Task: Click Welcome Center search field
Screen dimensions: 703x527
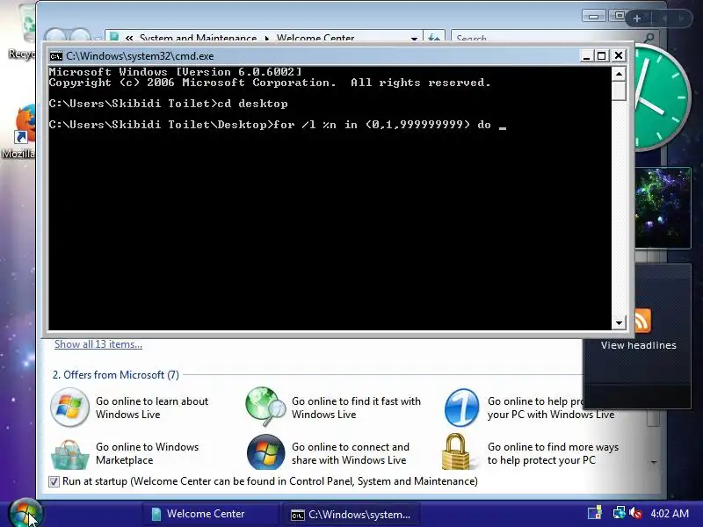Action: [547, 38]
